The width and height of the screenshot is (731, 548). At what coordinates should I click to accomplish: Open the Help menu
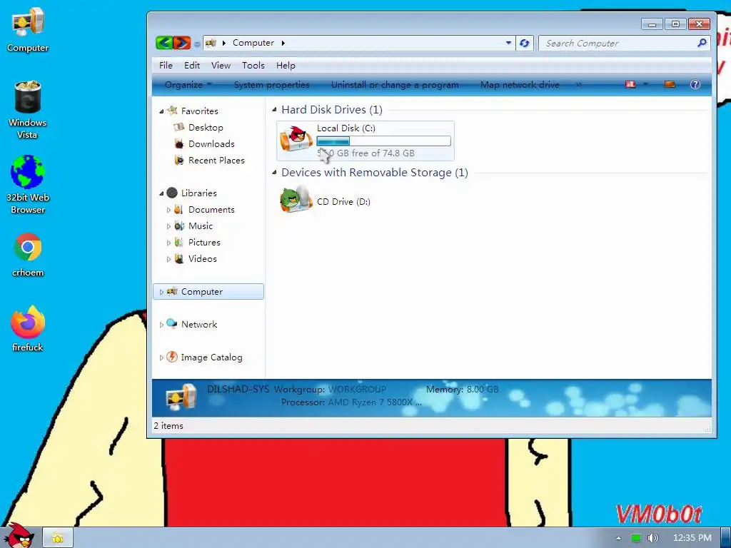286,65
